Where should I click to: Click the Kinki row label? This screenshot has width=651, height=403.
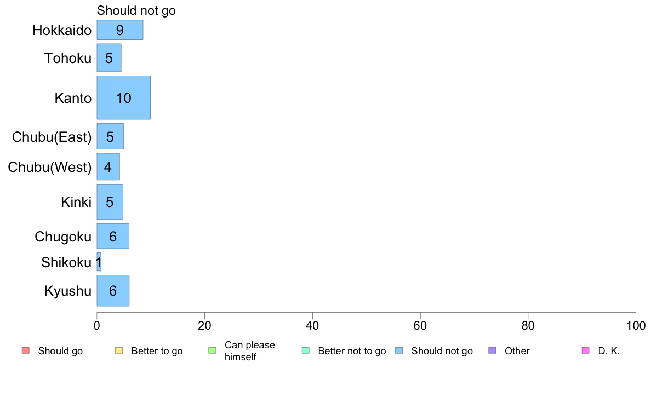tap(76, 202)
